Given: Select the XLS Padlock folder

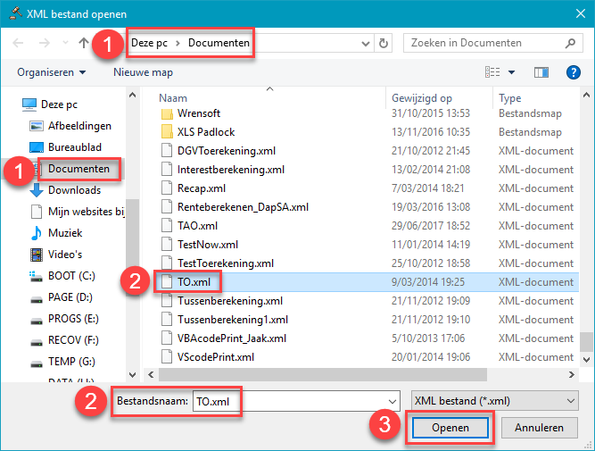Looking at the screenshot, I should tap(206, 132).
